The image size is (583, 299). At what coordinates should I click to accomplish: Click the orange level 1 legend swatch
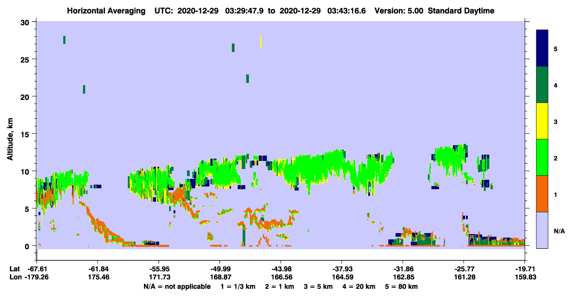point(542,194)
